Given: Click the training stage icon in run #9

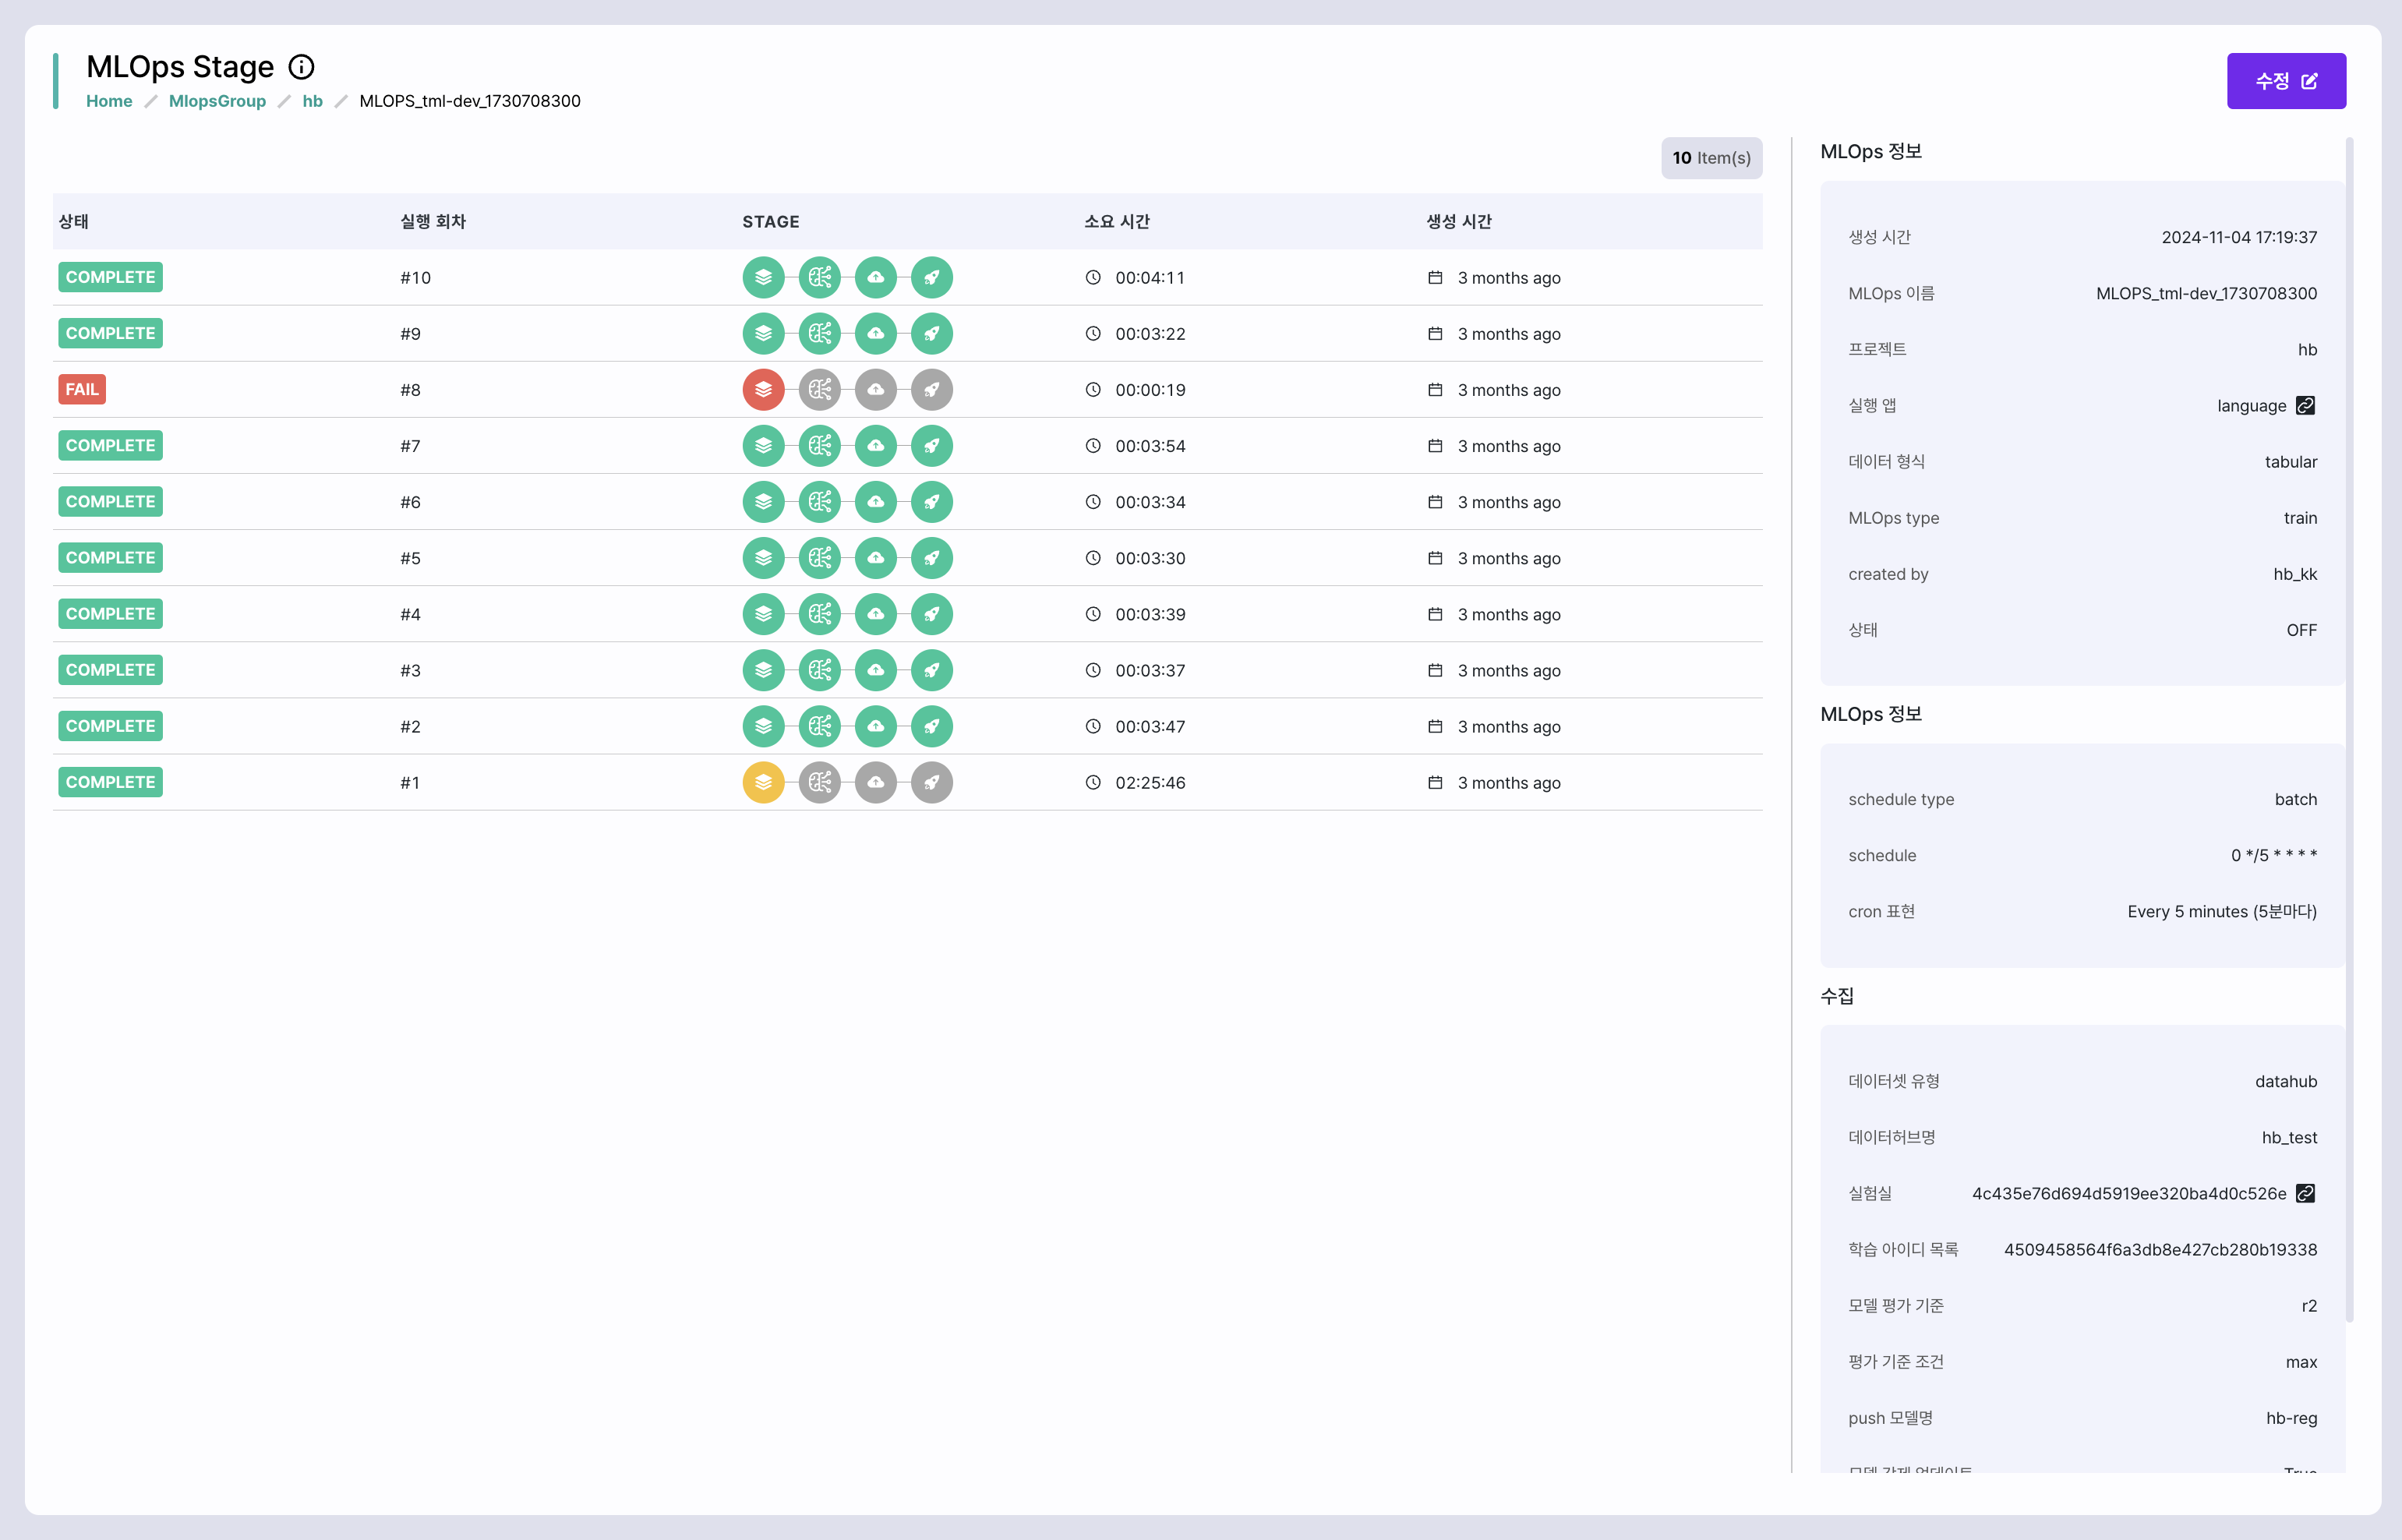Looking at the screenshot, I should (819, 334).
